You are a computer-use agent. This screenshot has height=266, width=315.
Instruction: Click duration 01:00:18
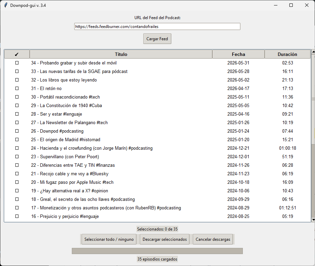288,148
